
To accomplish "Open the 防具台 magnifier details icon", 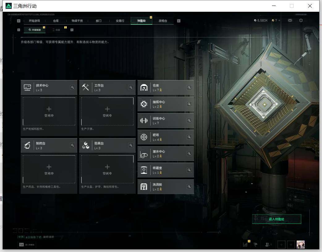I will pyautogui.click(x=131, y=145).
